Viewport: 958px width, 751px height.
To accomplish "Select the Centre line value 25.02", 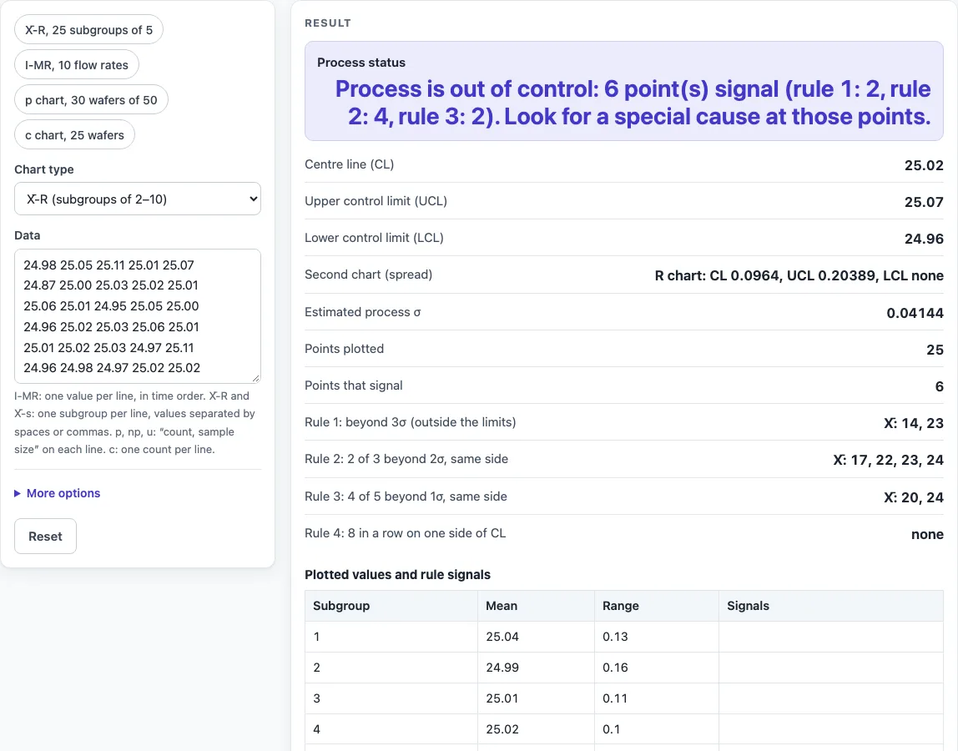I will [924, 165].
